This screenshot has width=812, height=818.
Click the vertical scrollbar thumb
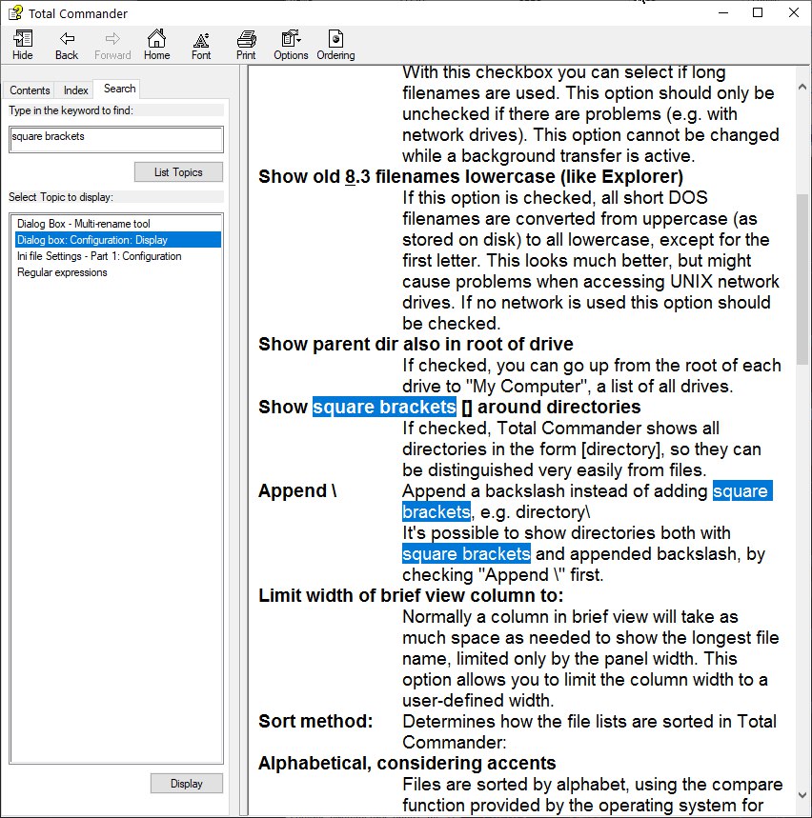802,279
